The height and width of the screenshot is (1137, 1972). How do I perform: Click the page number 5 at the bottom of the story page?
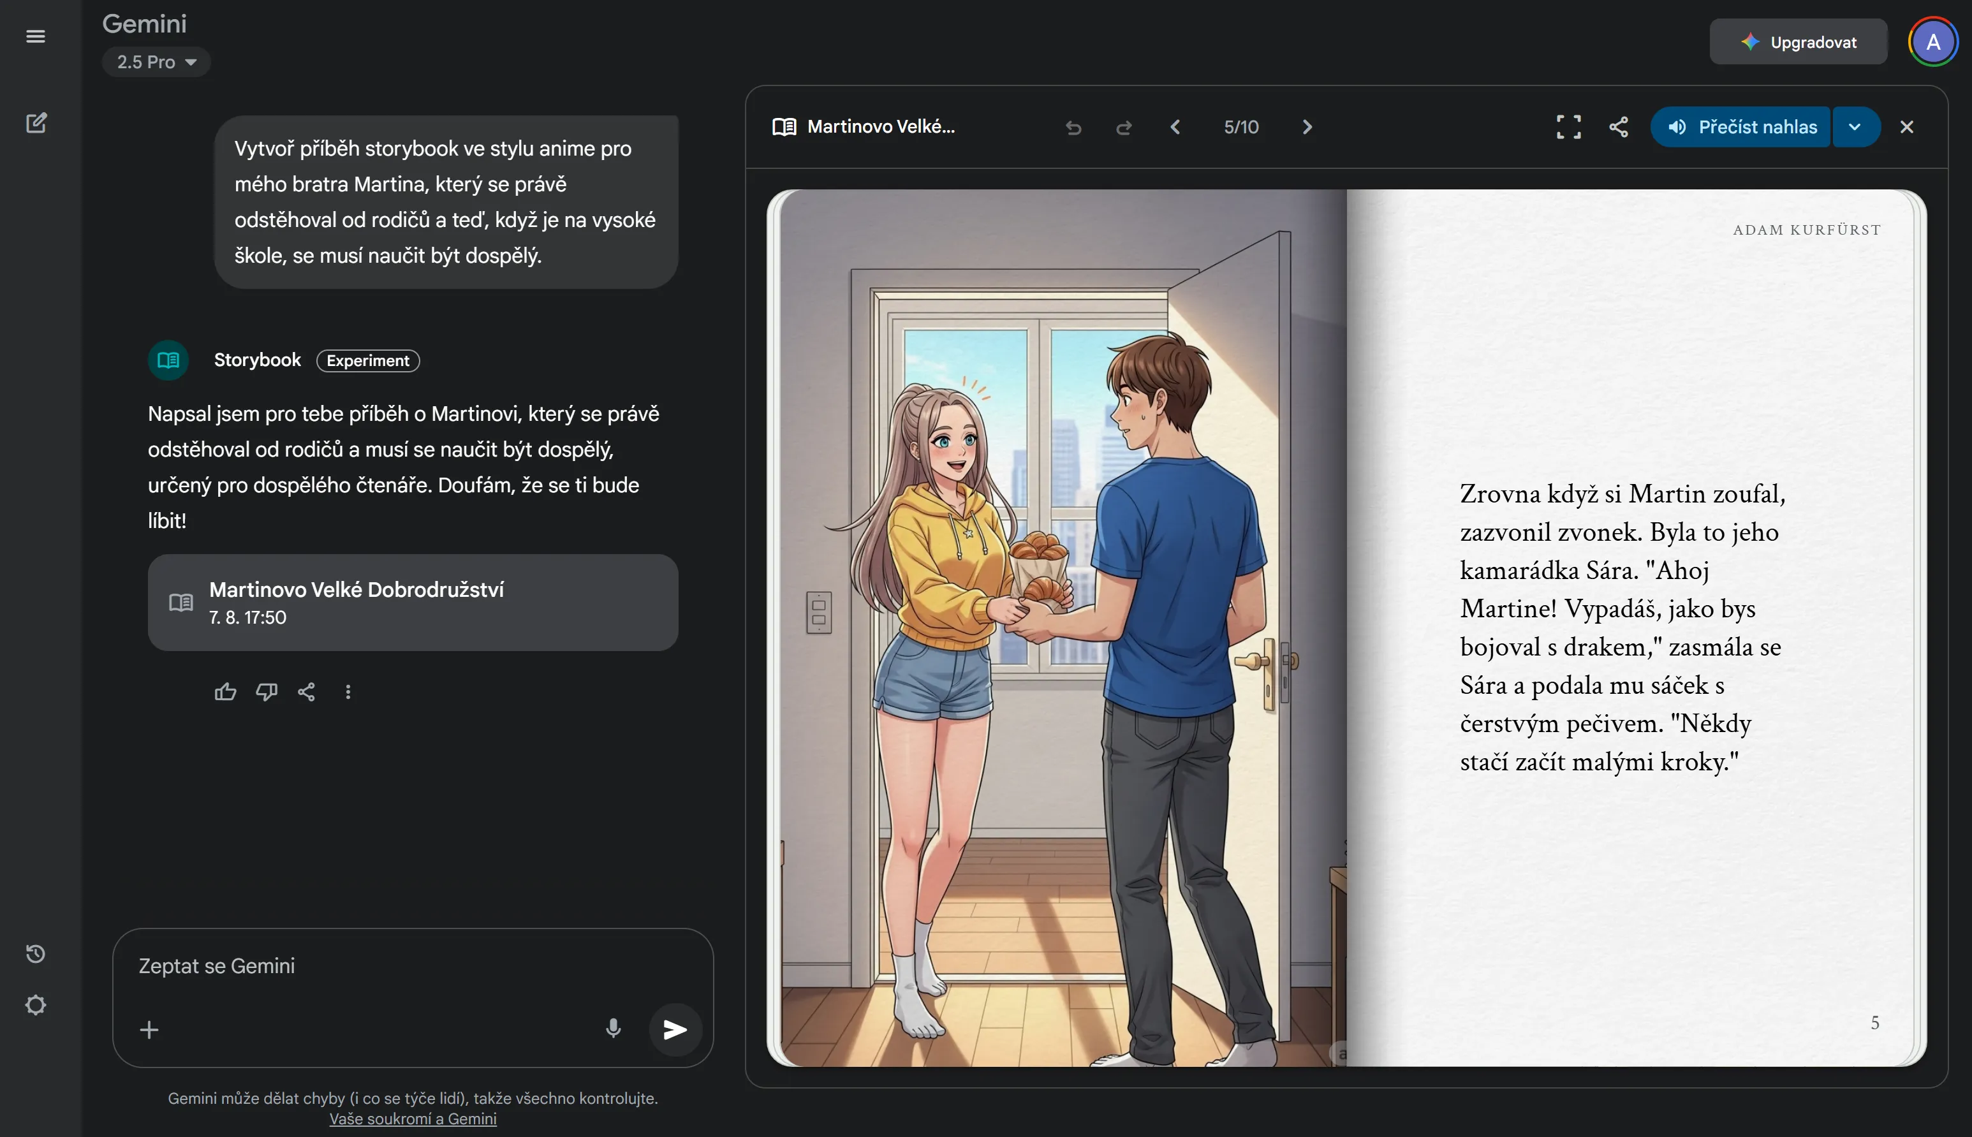click(x=1874, y=1023)
